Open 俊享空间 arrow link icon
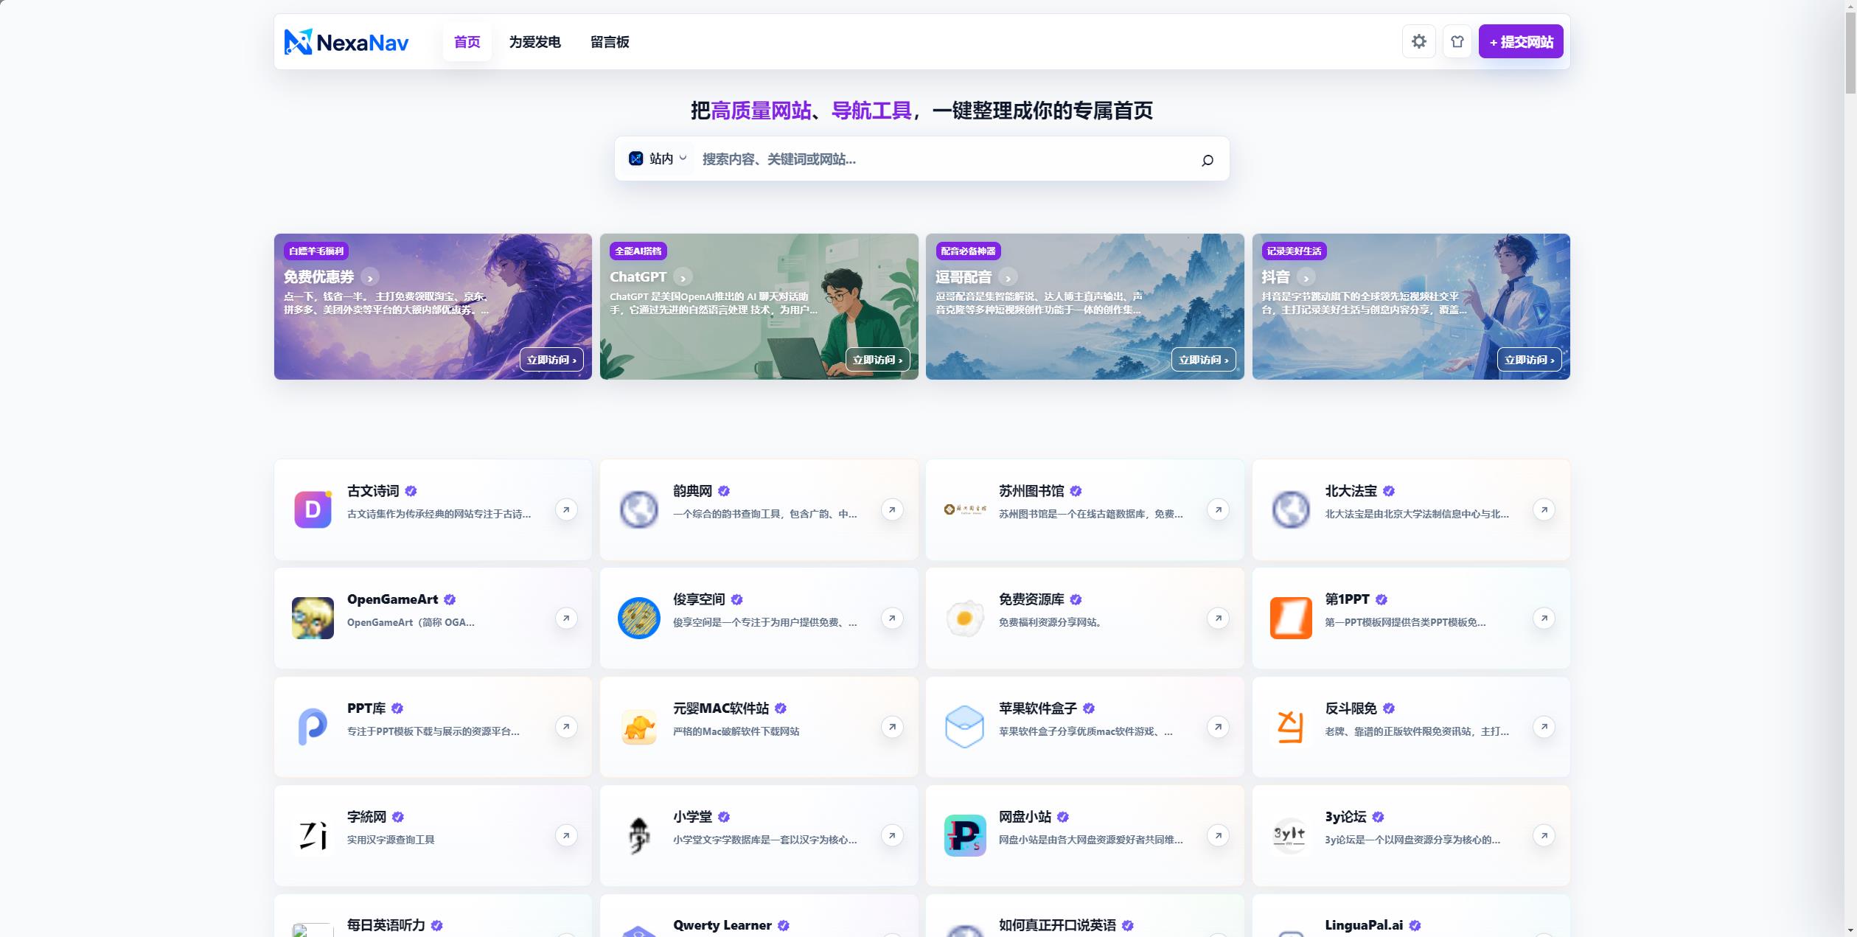Viewport: 1857px width, 937px height. (892, 618)
